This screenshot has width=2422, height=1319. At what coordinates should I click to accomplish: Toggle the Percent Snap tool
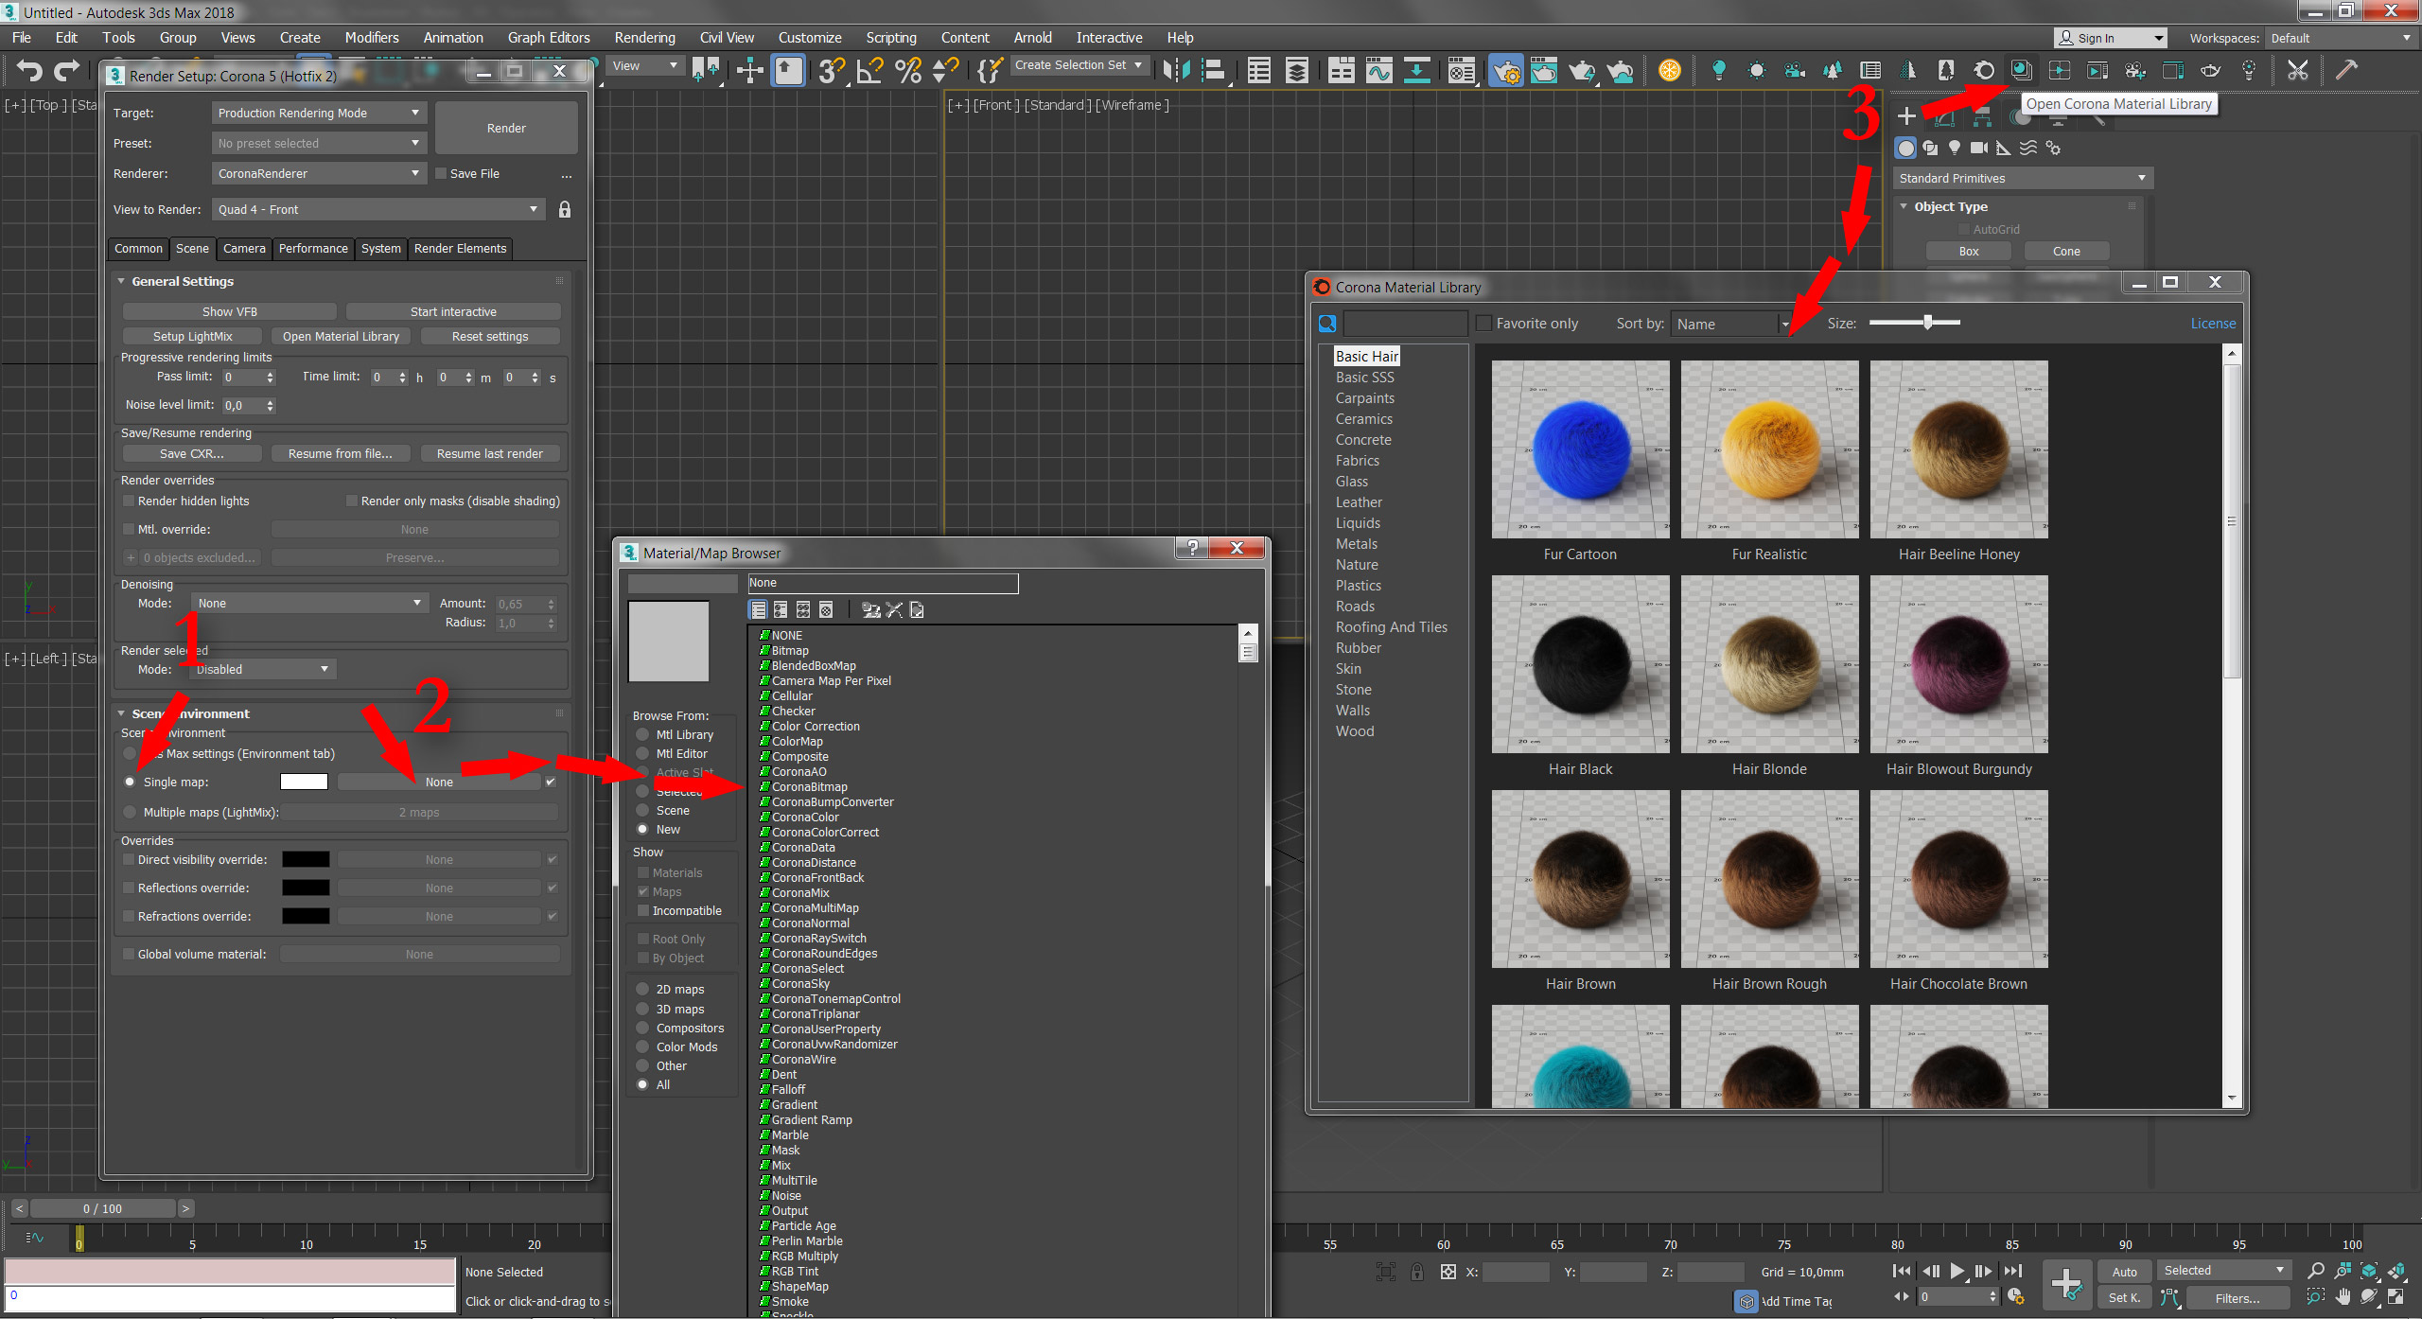[x=908, y=70]
